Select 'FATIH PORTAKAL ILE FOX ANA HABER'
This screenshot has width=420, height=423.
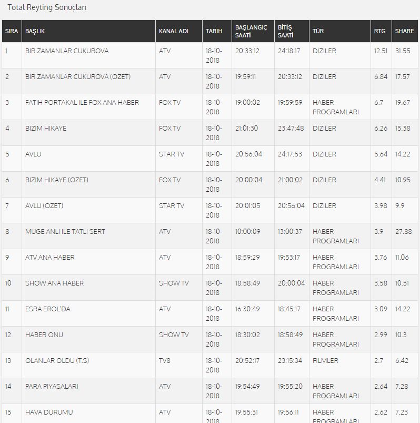click(82, 103)
